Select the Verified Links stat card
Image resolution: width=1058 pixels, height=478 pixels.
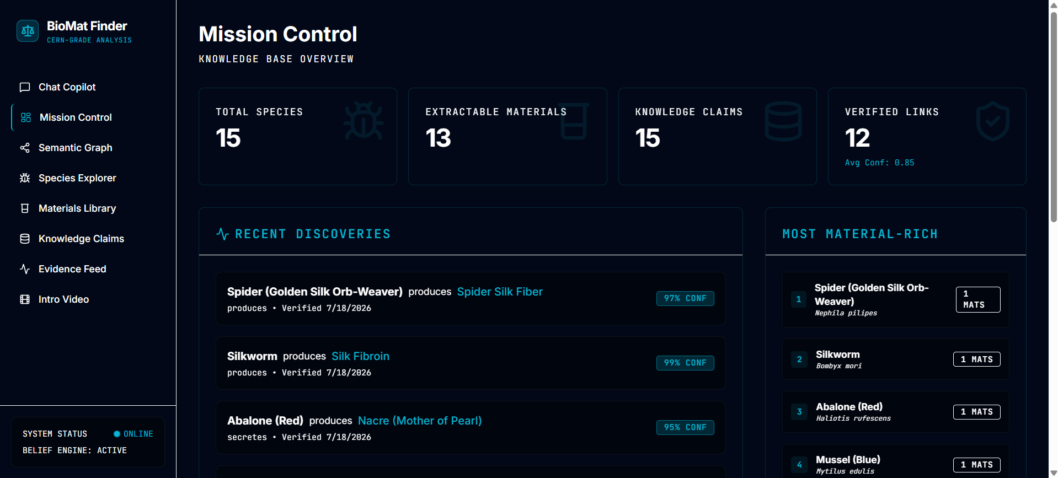point(927,136)
